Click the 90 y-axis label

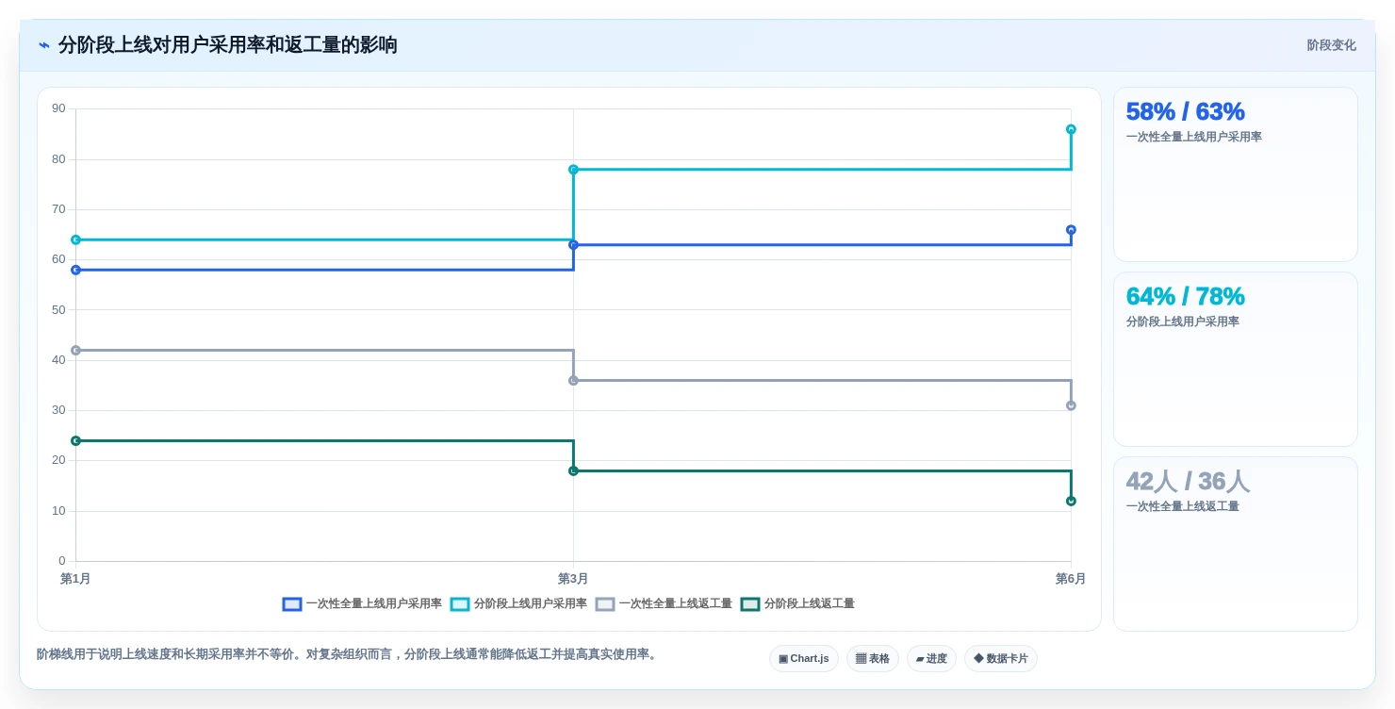point(59,108)
